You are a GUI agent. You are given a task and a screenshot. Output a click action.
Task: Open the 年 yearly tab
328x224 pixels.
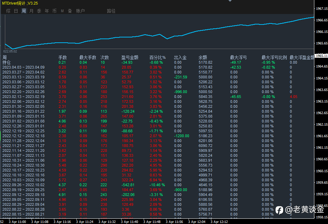tap(47, 11)
